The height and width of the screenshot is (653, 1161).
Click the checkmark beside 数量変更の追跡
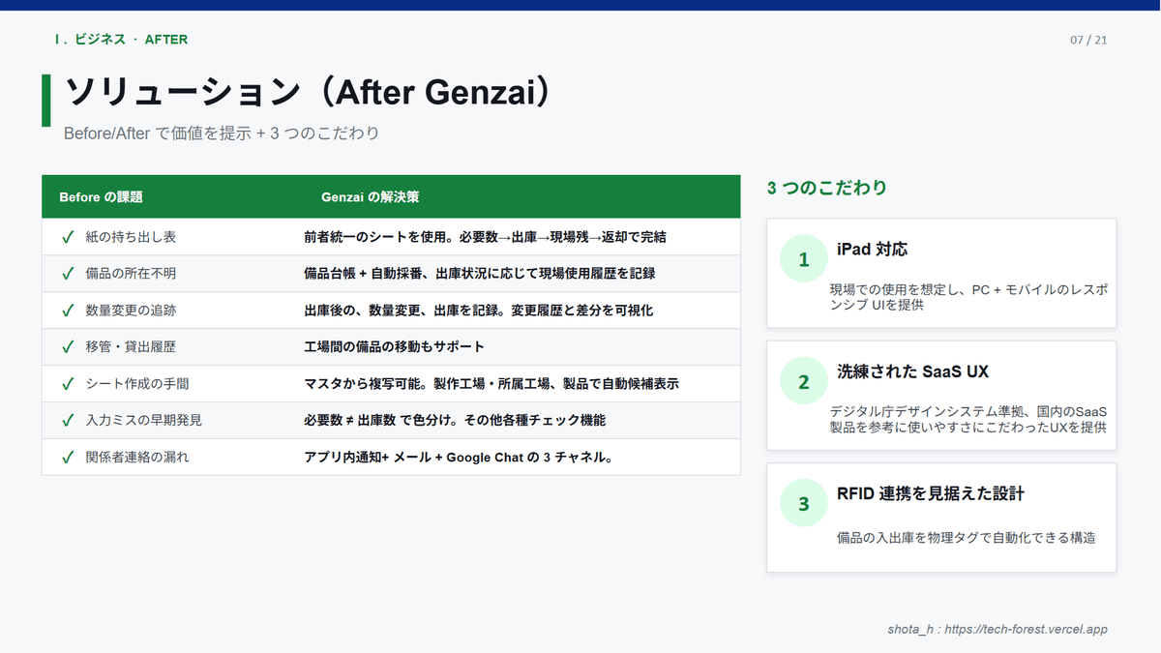[x=63, y=310]
